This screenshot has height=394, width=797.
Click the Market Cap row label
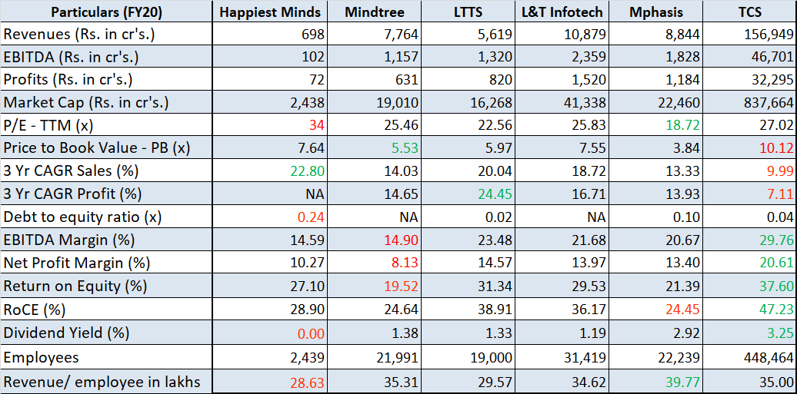(85, 103)
